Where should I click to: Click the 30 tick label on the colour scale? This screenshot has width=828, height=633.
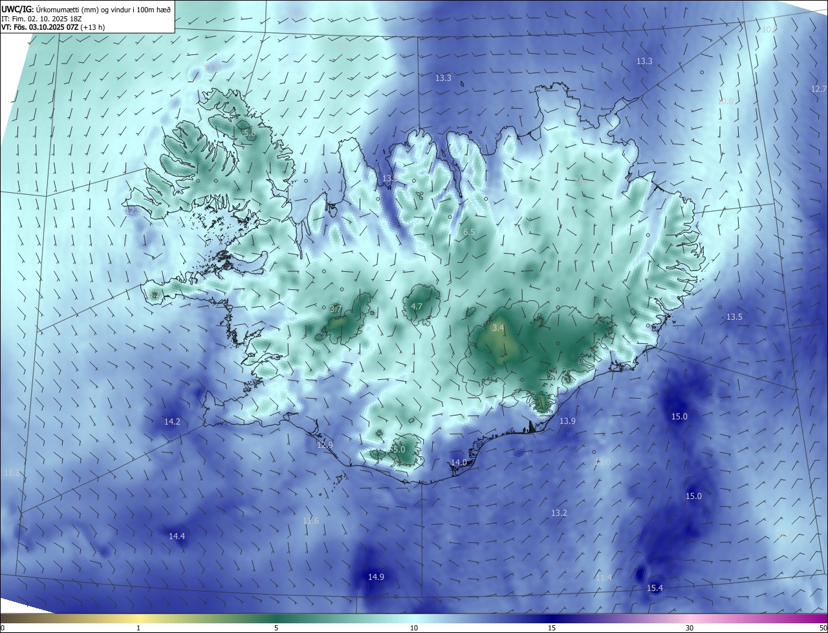690,628
